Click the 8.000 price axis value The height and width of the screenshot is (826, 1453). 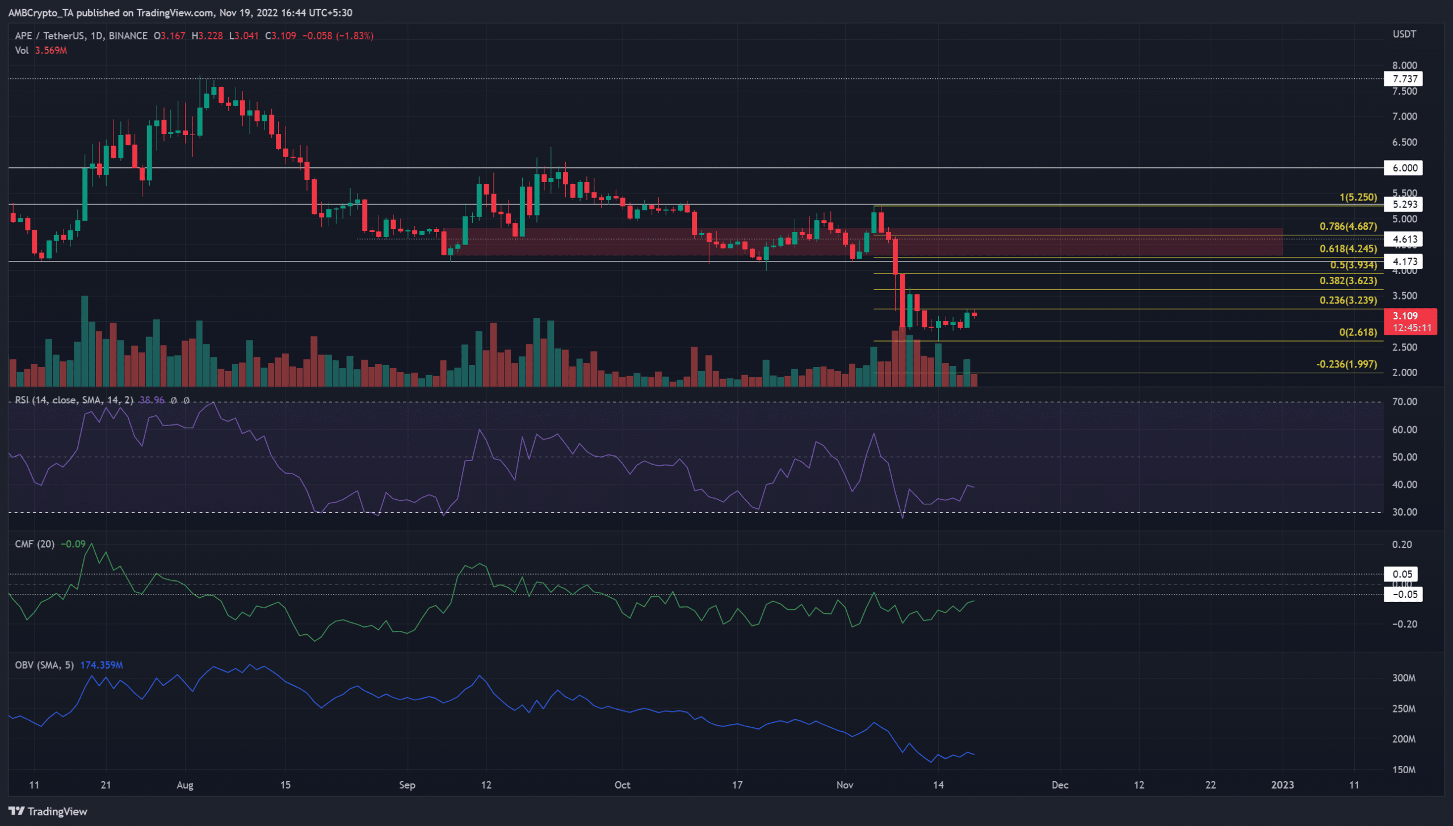click(1405, 65)
